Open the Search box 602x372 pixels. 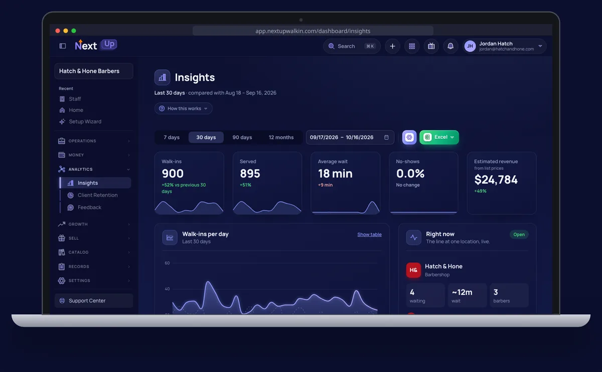(x=352, y=46)
